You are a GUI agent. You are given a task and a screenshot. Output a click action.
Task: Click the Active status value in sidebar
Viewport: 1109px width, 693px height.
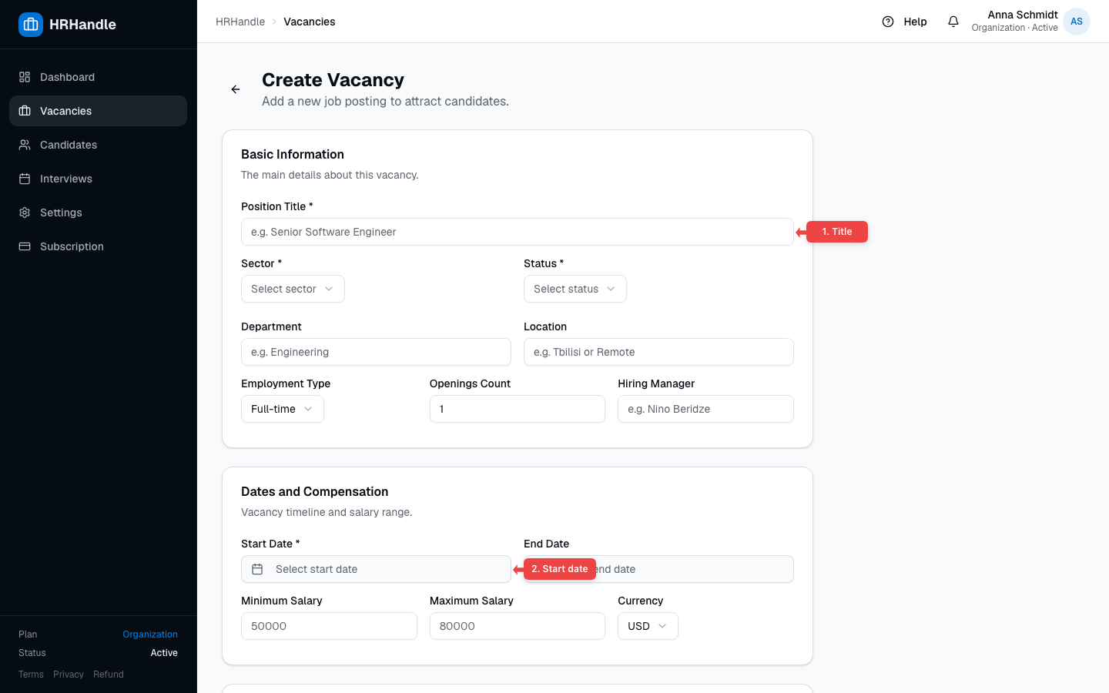tap(164, 653)
